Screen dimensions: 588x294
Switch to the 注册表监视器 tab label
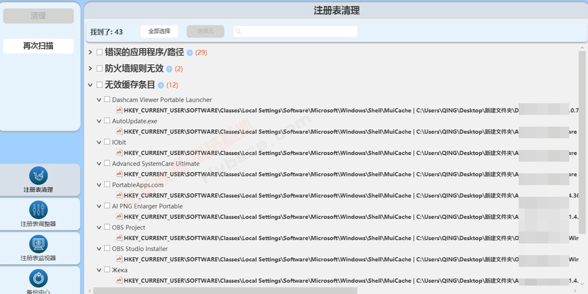click(x=38, y=258)
